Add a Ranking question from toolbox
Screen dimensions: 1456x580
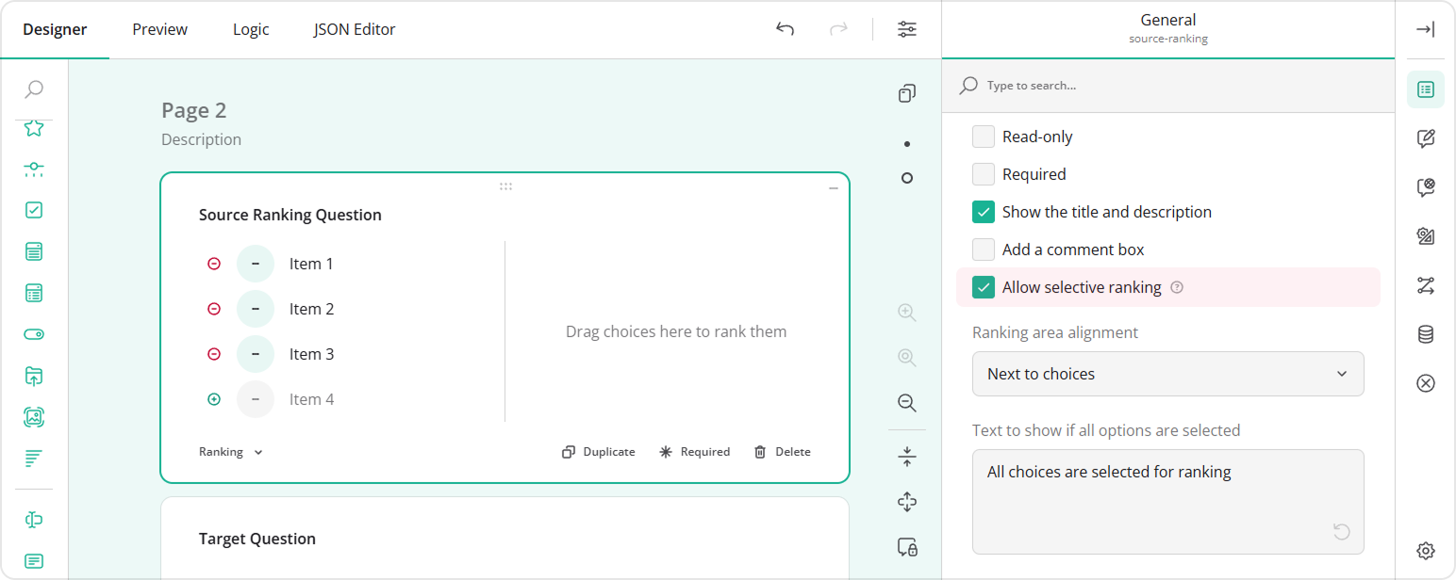(x=34, y=459)
